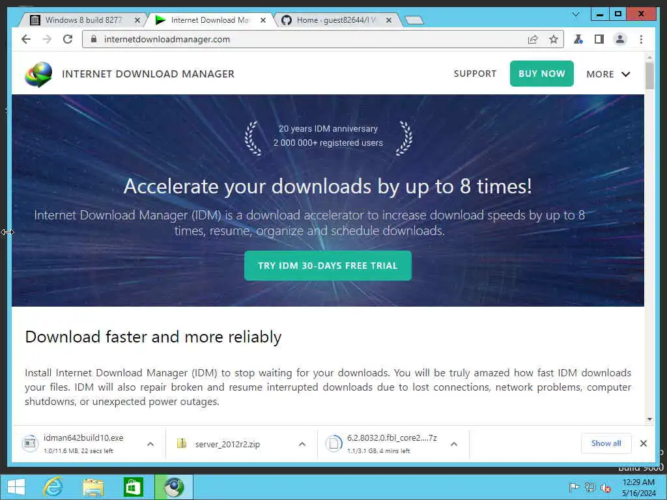
Task: Open the SUPPORT page link
Action: click(x=475, y=74)
